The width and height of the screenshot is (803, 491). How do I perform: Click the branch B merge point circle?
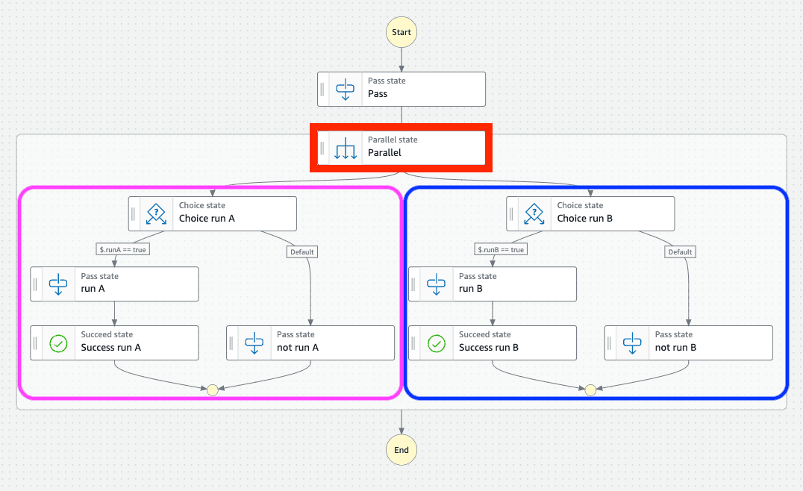pos(590,390)
